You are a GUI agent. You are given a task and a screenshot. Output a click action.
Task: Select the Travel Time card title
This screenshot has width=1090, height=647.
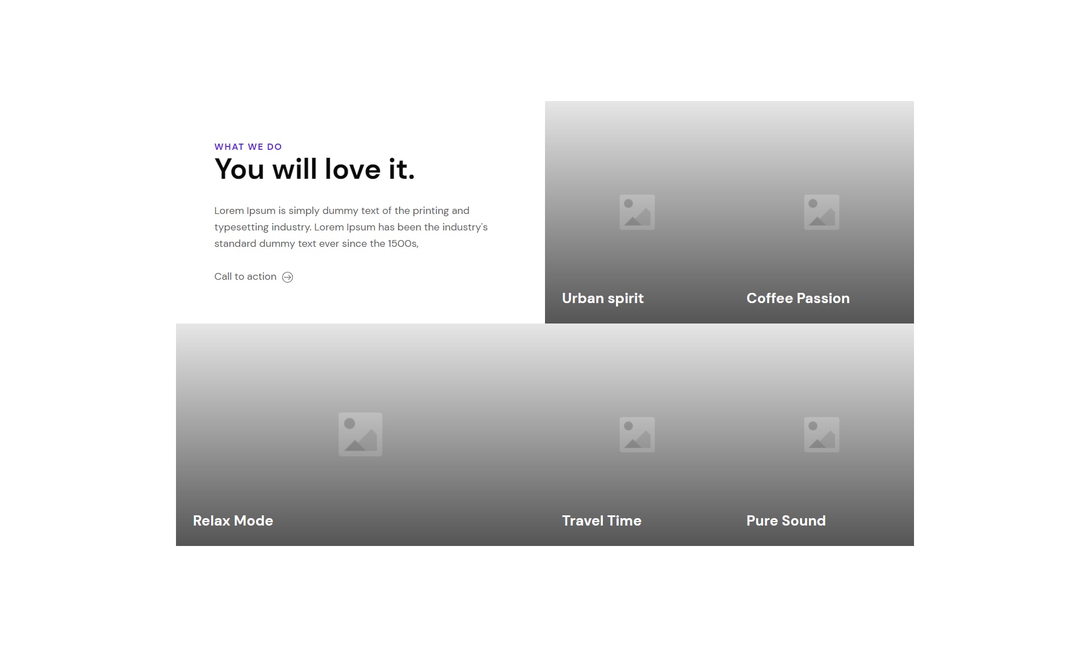point(602,520)
